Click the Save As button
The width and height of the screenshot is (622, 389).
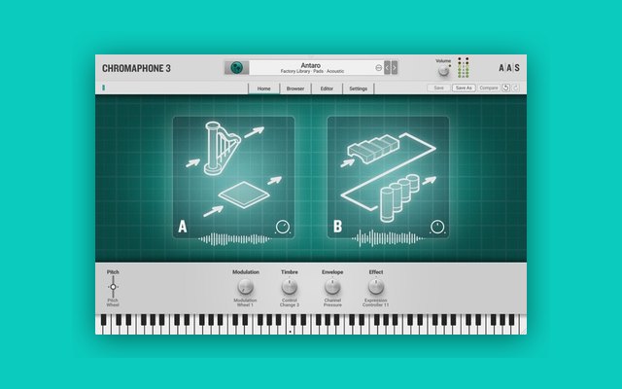coord(464,88)
